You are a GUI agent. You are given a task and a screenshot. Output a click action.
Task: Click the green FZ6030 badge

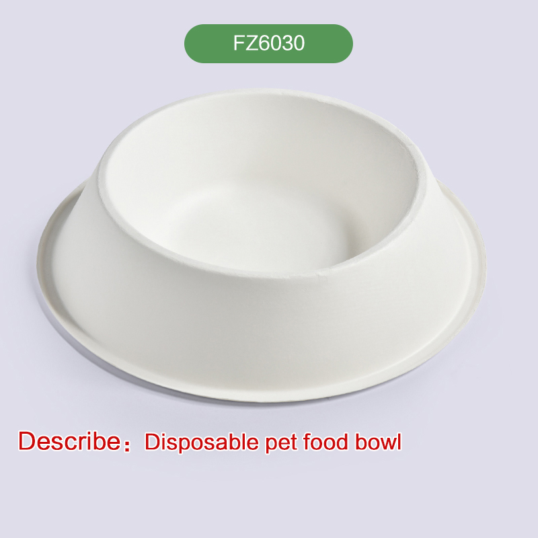pyautogui.click(x=268, y=44)
